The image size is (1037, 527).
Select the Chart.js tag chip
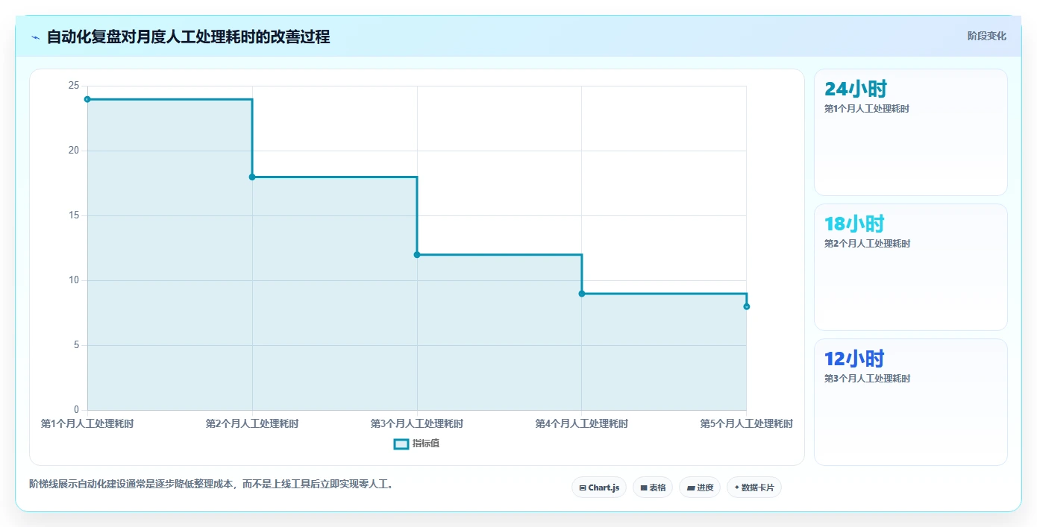(x=599, y=487)
